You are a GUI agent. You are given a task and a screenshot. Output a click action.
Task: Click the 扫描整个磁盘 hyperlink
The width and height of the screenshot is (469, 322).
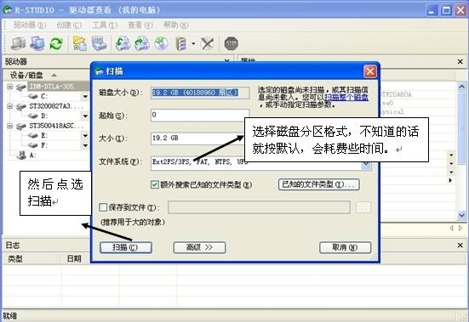(346, 98)
